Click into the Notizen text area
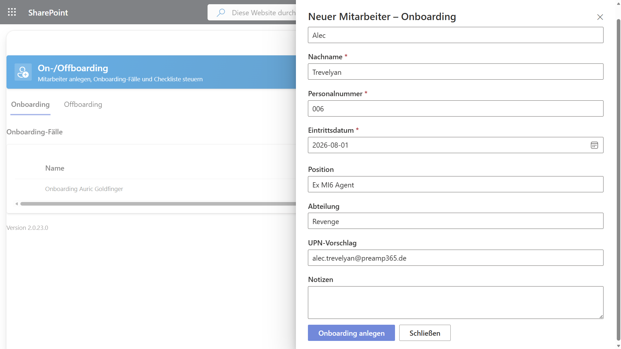Image resolution: width=621 pixels, height=349 pixels. (x=456, y=302)
